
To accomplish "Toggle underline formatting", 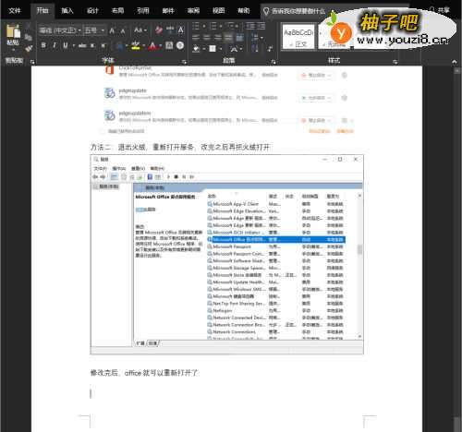I will [66, 45].
